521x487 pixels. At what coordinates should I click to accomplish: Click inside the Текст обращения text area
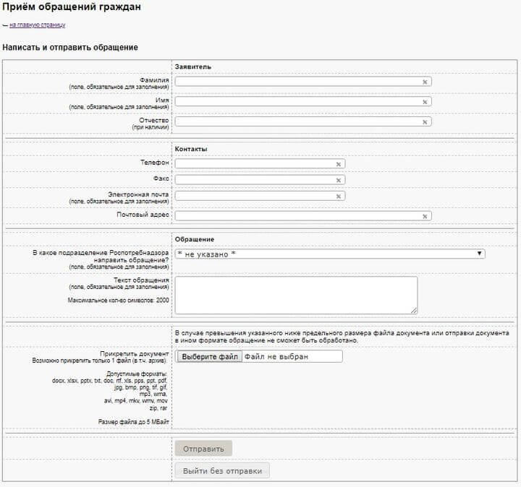point(295,295)
